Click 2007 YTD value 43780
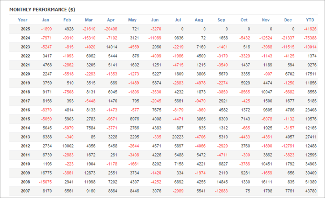325x198 pixels. click(x=311, y=191)
